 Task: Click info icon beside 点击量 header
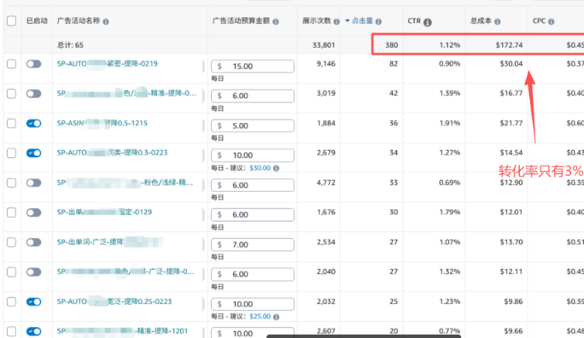378,21
